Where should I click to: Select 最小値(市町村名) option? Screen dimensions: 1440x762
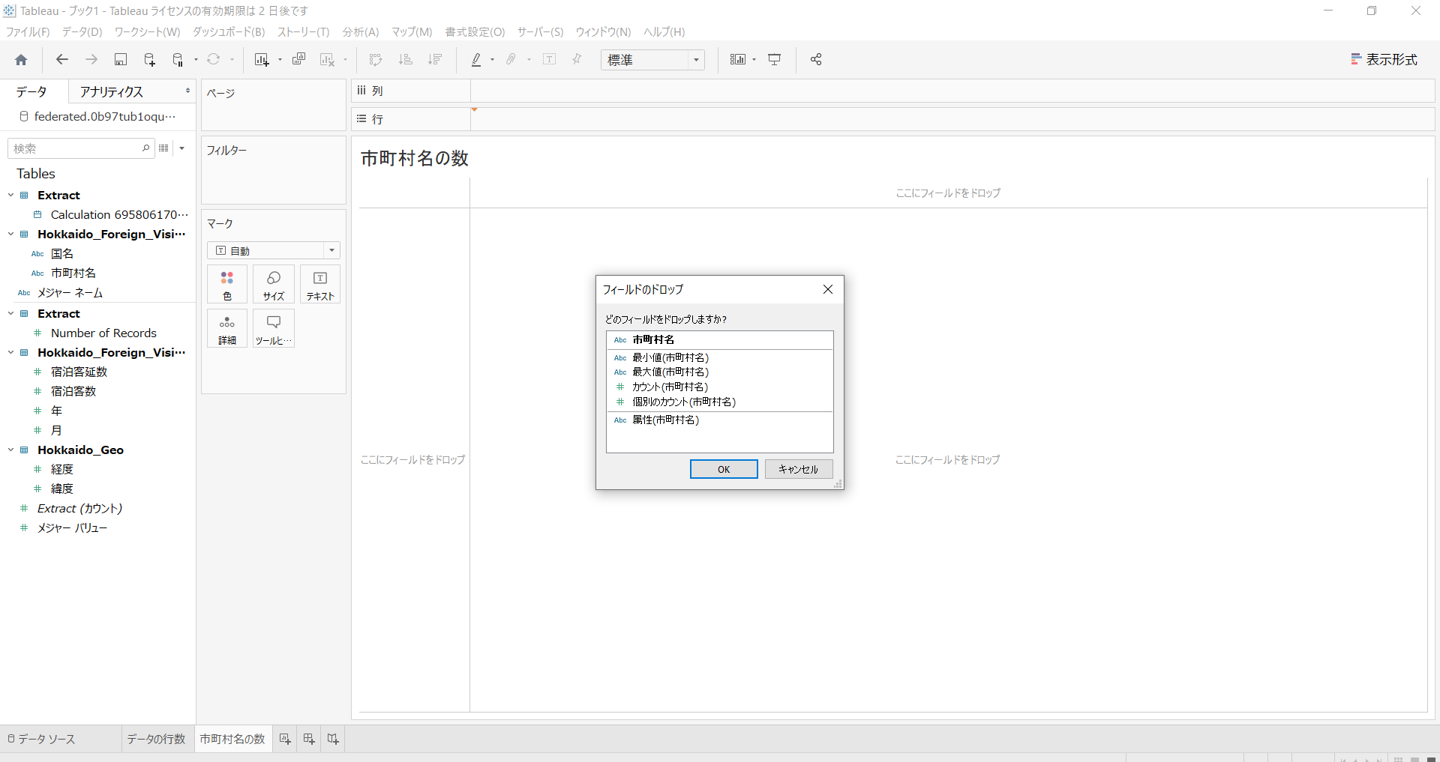(720, 357)
